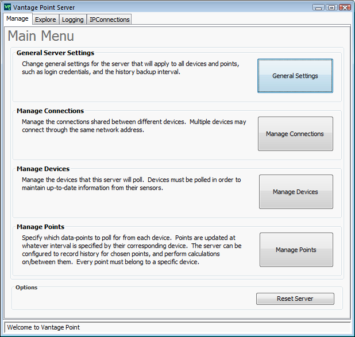Open General Settings
Image resolution: width=355 pixels, height=337 pixels.
(295, 76)
